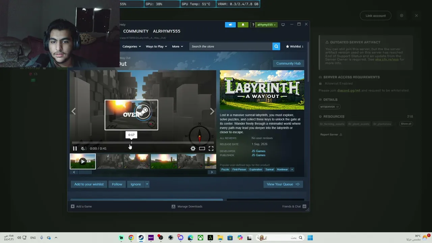Click Report Server link
Viewport: 432px width, 243px height.
[x=331, y=135]
